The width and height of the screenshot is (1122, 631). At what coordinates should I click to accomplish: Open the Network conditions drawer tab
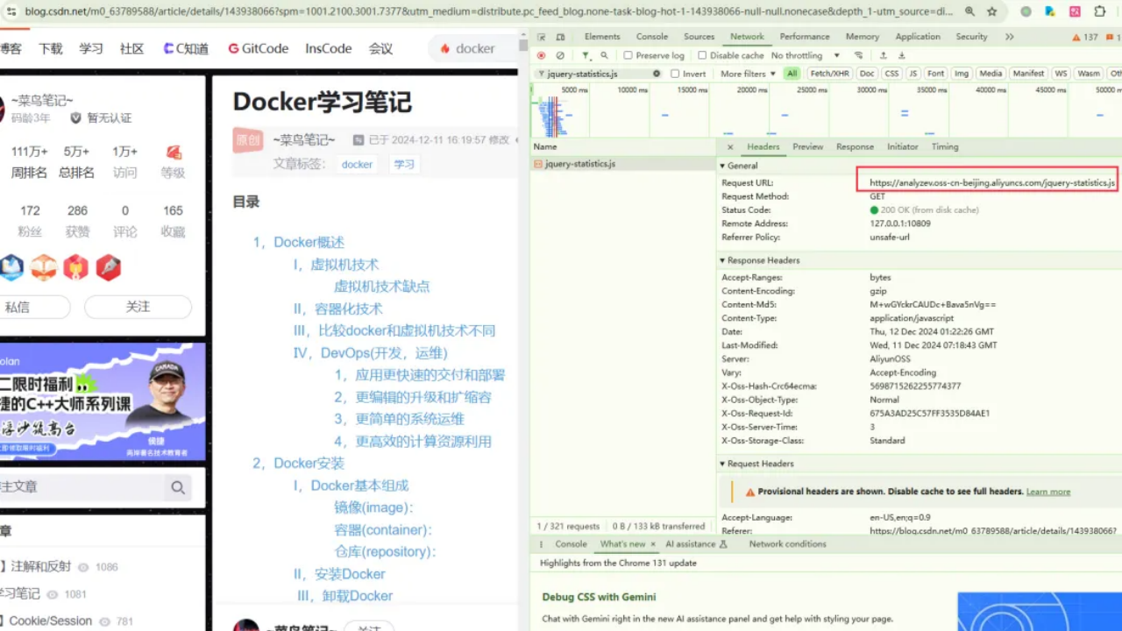click(x=787, y=544)
